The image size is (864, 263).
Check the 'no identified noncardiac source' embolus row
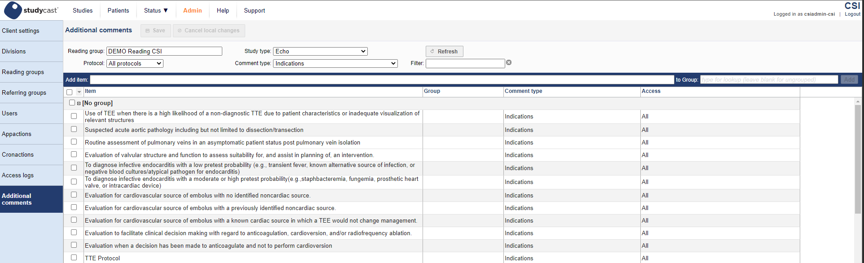point(74,195)
